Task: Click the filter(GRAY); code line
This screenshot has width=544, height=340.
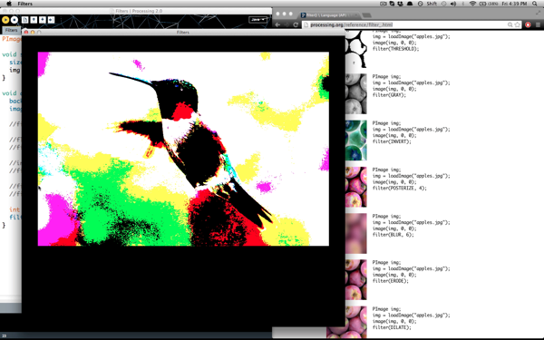Action: [389, 95]
